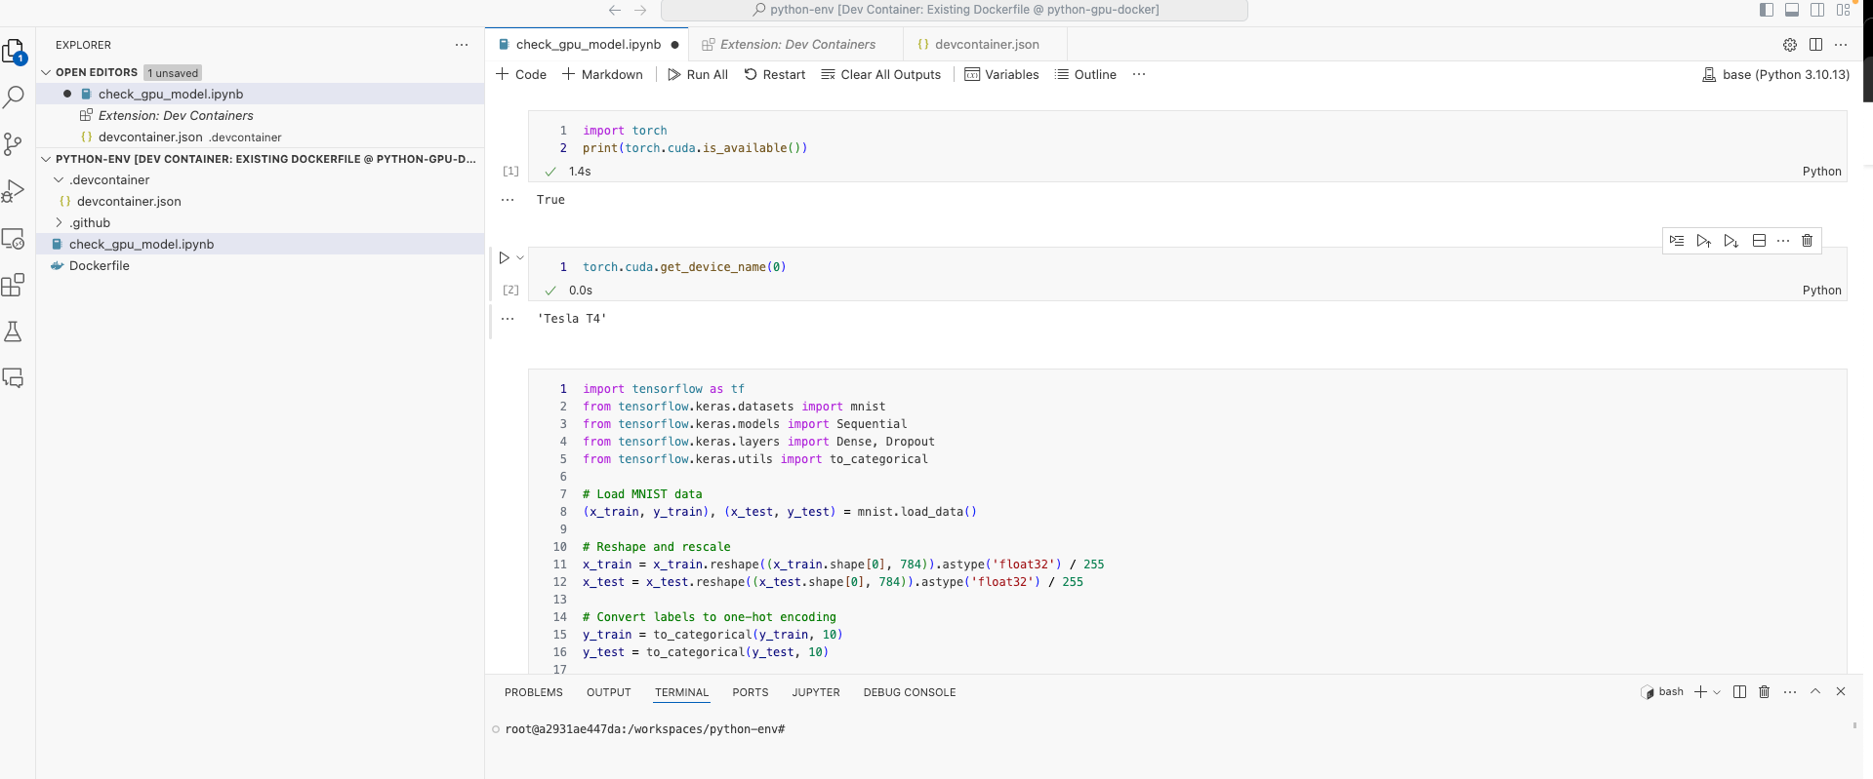Viewport: 1873px width, 779px height.
Task: Execute cell and below from toolbar
Action: pos(1730,241)
